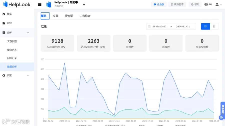225x126 pixels.
Task: Switch to the 概览 tab
Action: pos(45,16)
